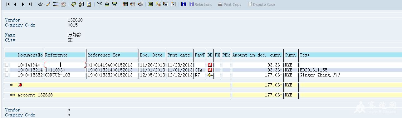402x118 pixels.
Task: Click amount 83.36- in row 1900015214
Action: tap(275, 70)
